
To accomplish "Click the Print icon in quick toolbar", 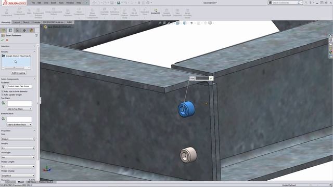I will coord(119,3).
